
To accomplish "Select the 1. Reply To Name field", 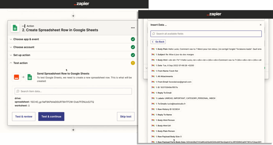I will (x=162, y=115).
